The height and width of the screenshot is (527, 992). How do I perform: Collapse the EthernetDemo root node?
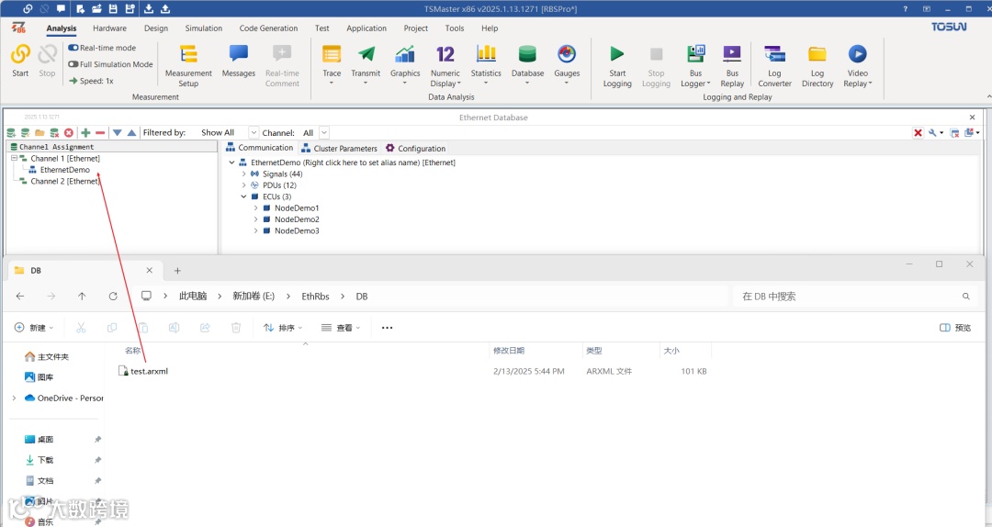(x=231, y=163)
